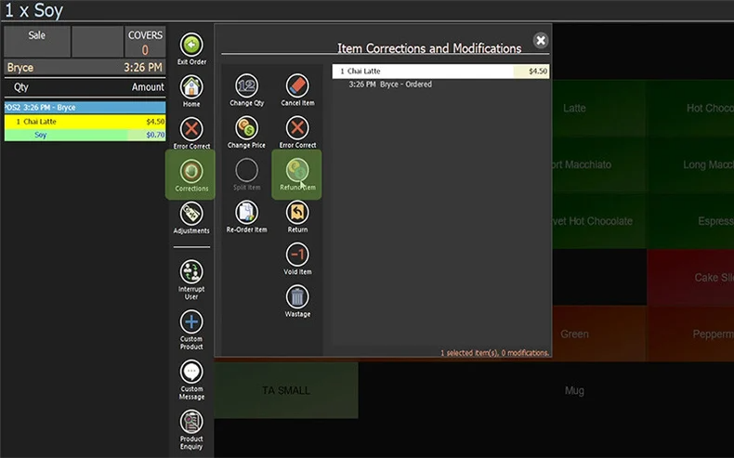The width and height of the screenshot is (734, 458).
Task: Select Change Price coin icon
Action: coord(247,128)
